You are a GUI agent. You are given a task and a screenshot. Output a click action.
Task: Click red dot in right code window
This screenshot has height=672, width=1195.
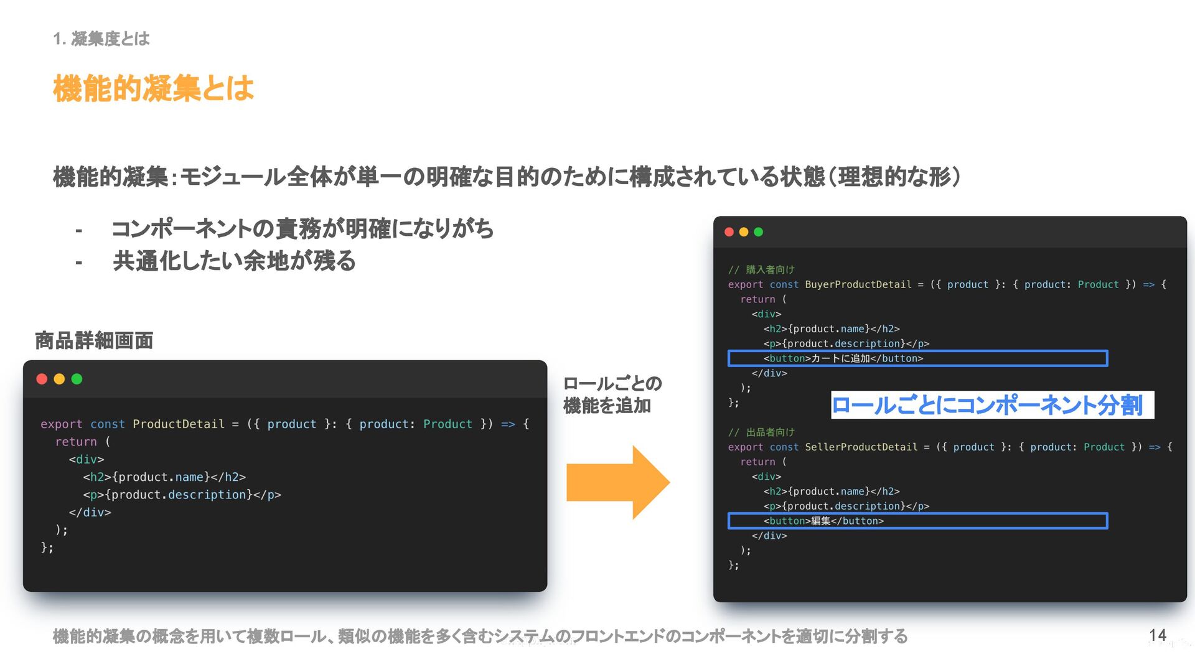[x=729, y=232]
